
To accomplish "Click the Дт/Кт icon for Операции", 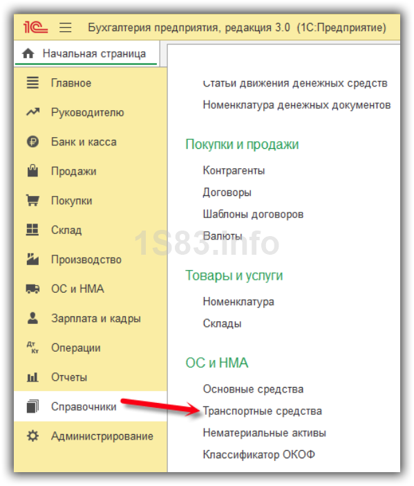I will coord(32,348).
